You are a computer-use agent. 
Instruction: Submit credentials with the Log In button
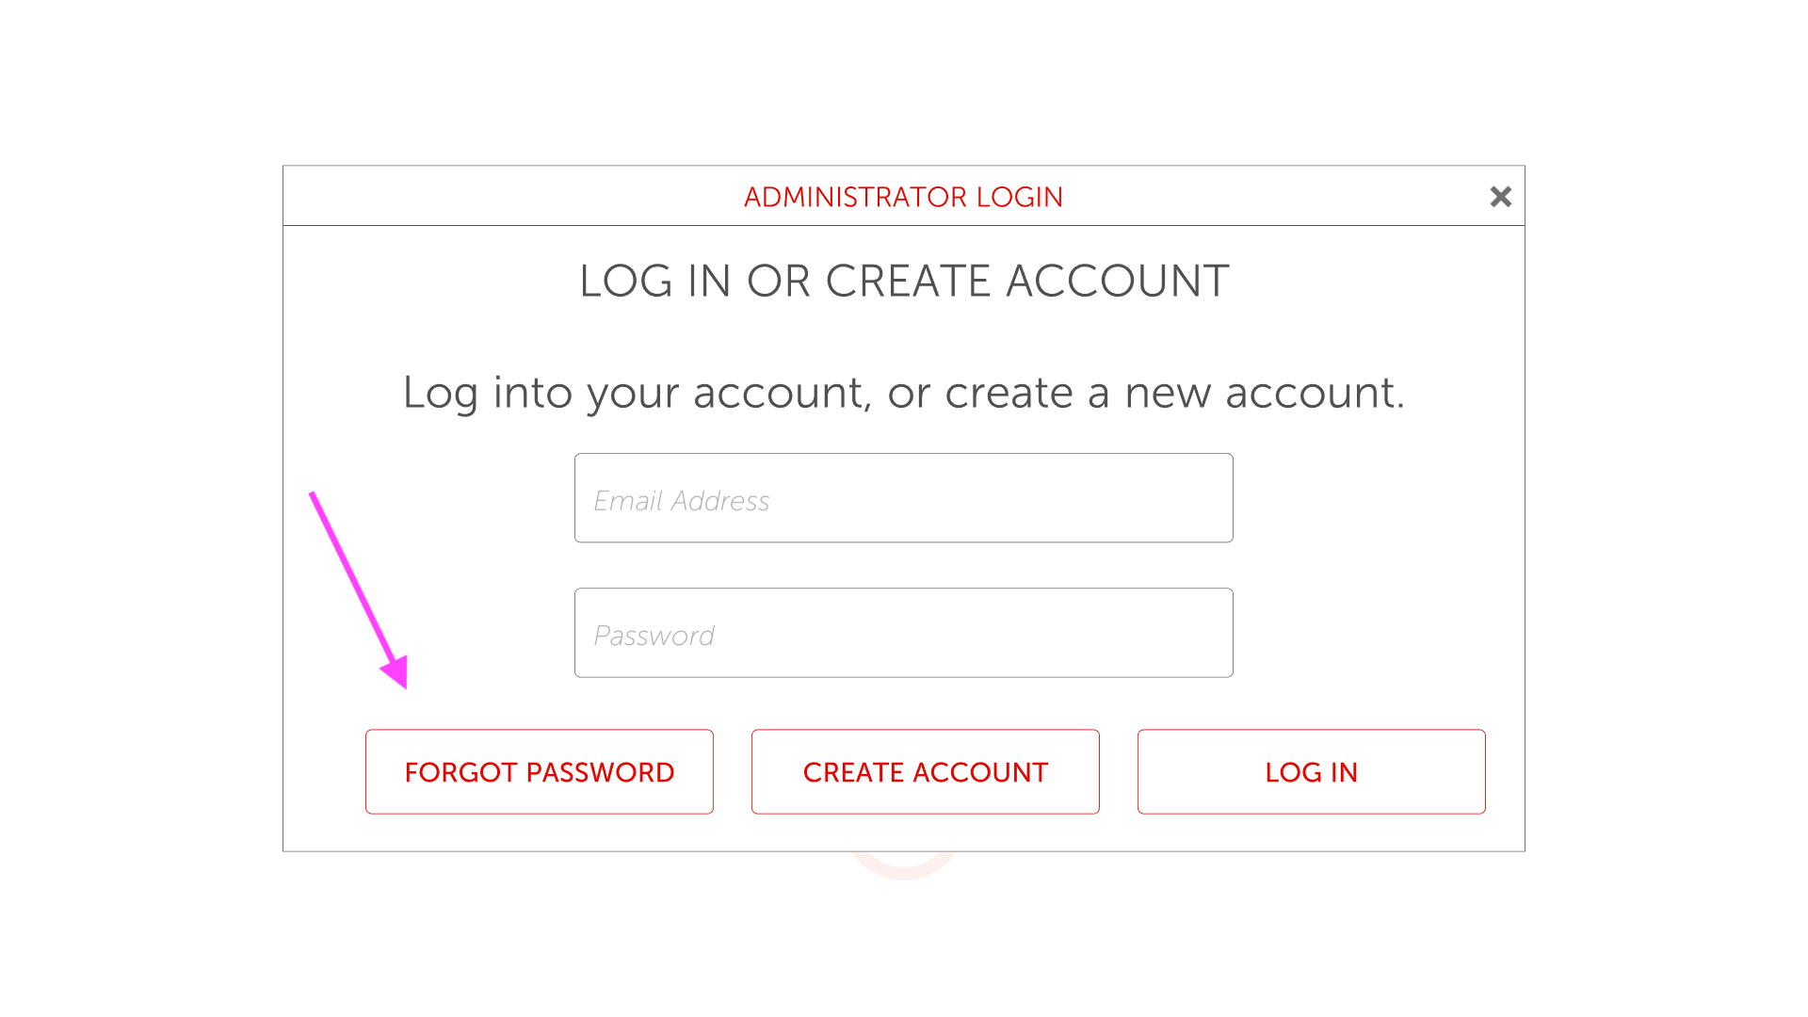tap(1311, 771)
